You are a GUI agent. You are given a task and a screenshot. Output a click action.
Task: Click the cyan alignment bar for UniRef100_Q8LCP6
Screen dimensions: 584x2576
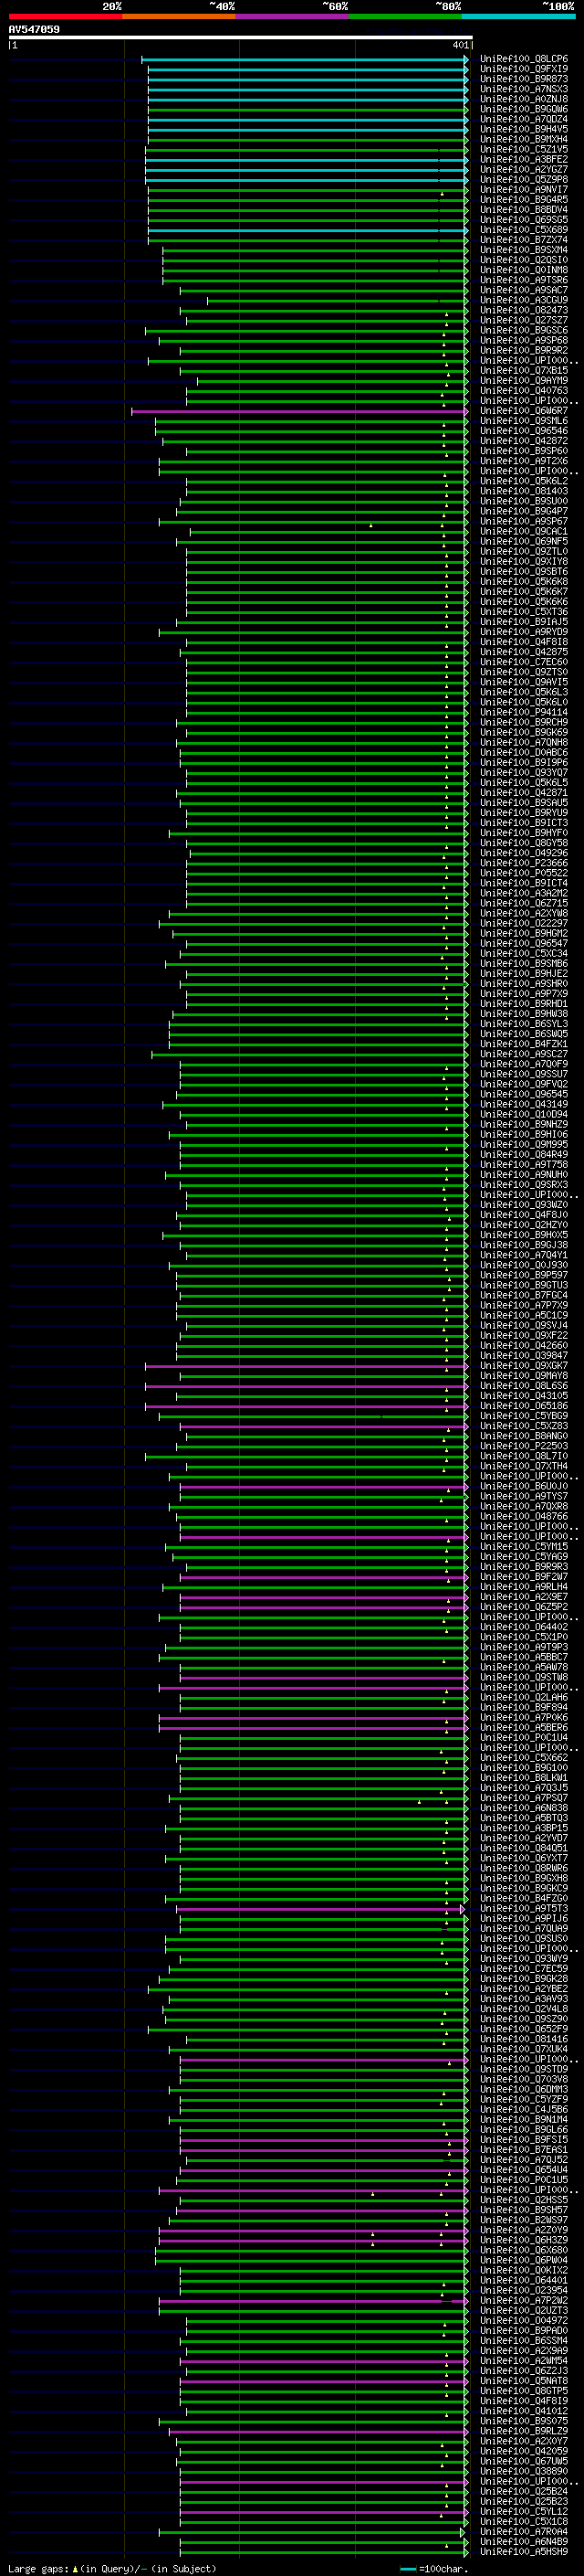pos(305,59)
